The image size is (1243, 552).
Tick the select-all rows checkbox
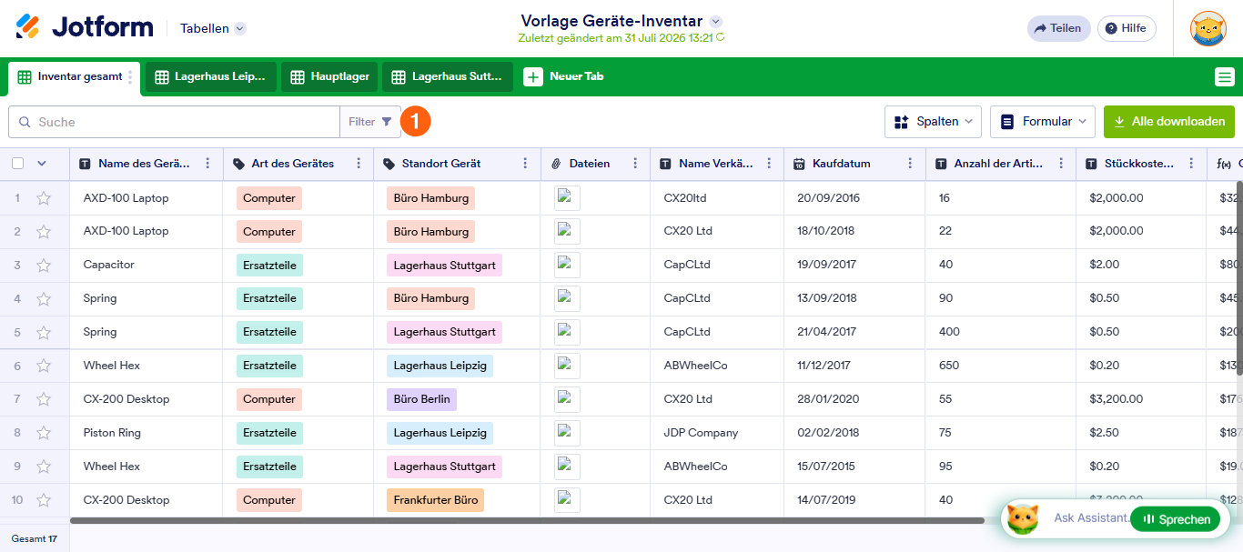[17, 164]
